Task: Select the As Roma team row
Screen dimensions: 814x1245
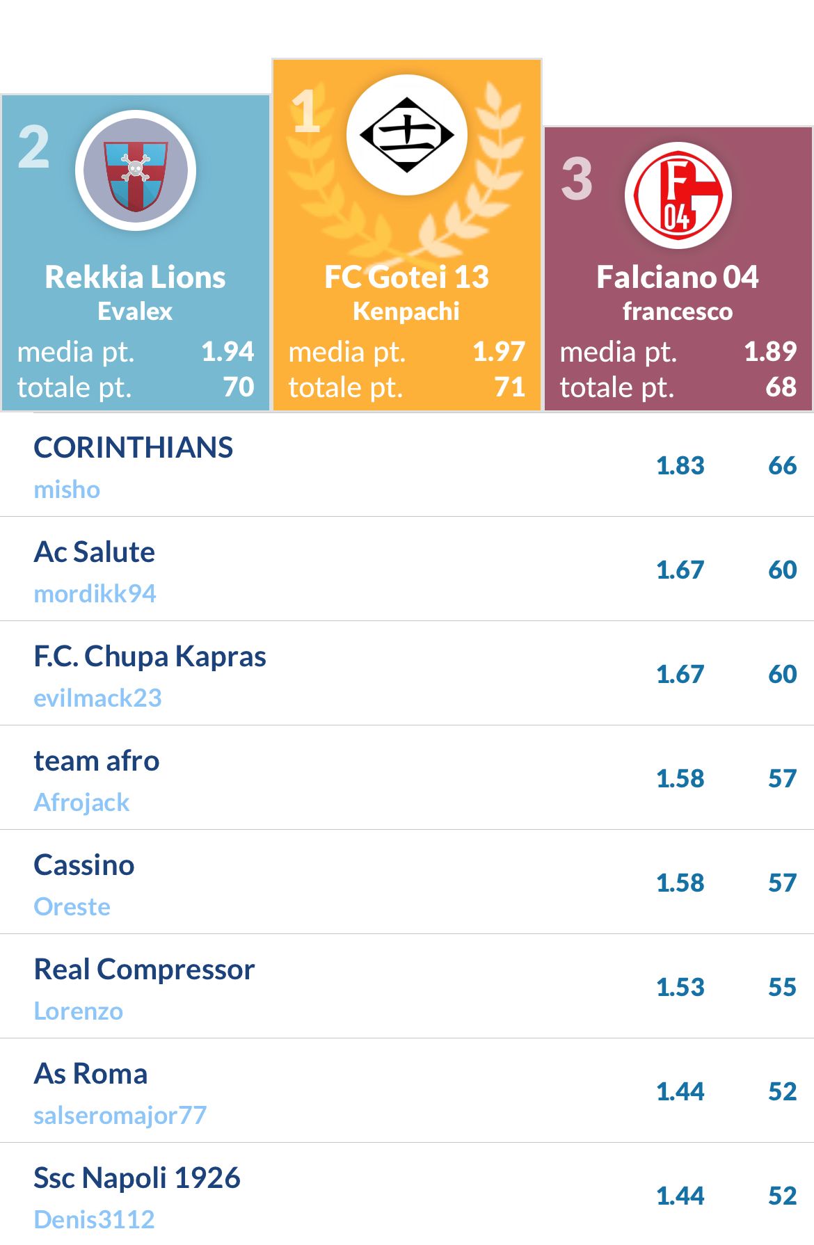Action: (407, 1091)
